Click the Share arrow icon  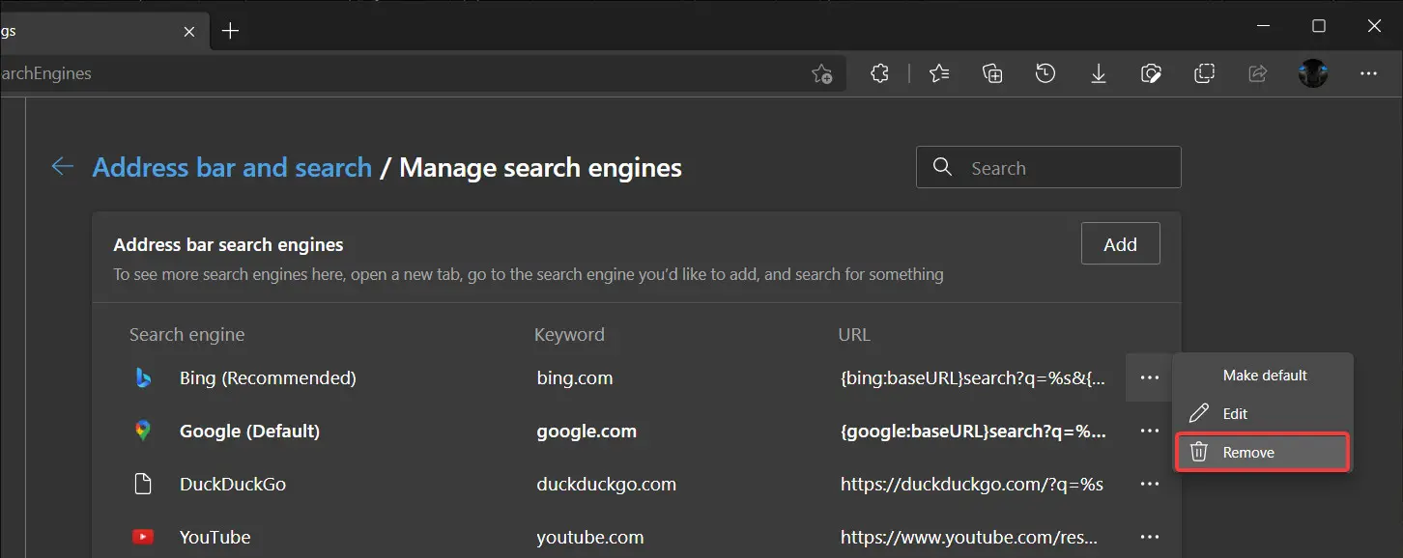pyautogui.click(x=1258, y=73)
